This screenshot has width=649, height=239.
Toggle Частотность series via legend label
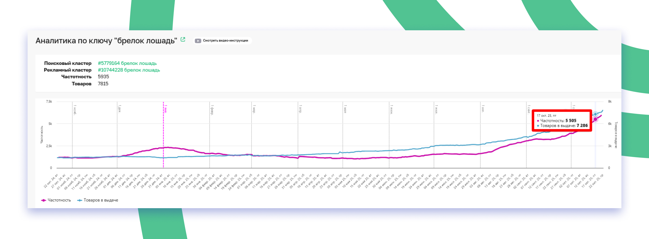pos(59,200)
